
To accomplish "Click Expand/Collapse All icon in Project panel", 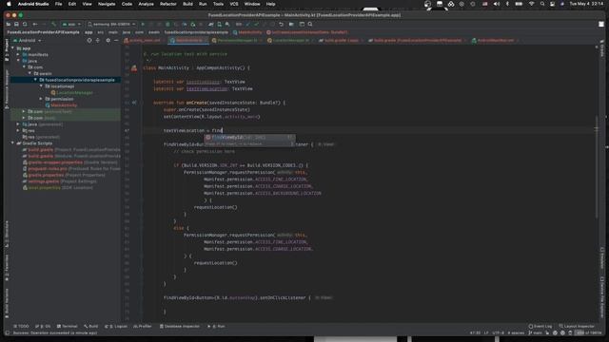I will pyautogui.click(x=98, y=40).
